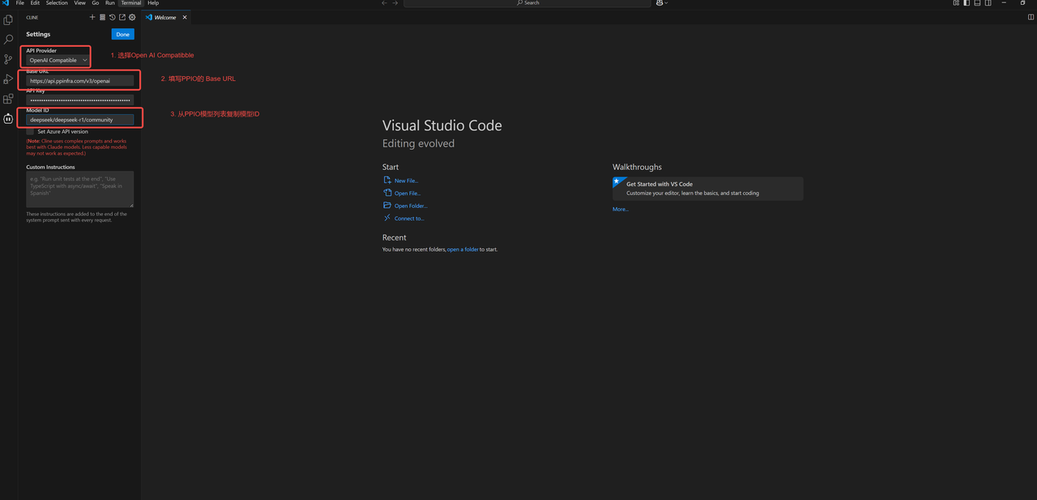Click the Connect to... link
Viewport: 1037px width, 500px height.
coord(409,218)
